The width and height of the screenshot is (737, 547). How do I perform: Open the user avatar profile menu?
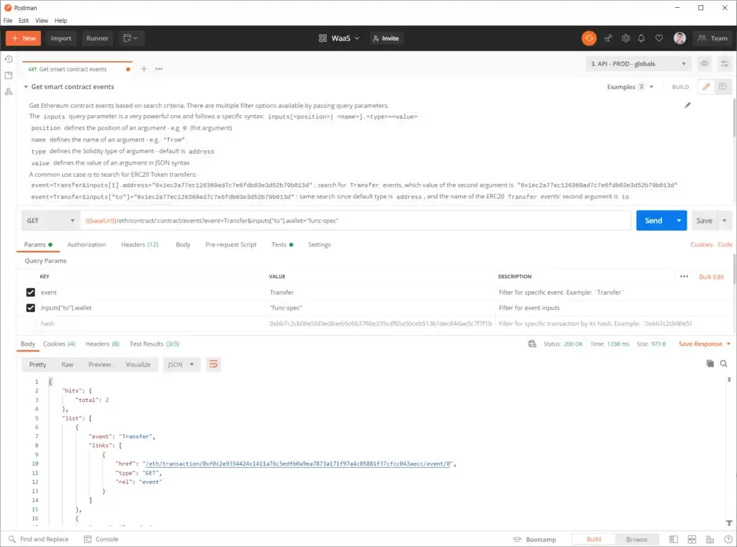point(679,39)
